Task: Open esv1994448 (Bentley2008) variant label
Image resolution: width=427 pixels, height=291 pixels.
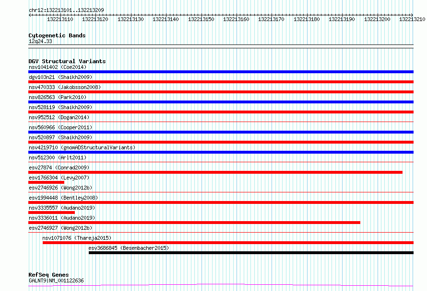Action: [x=63, y=198]
